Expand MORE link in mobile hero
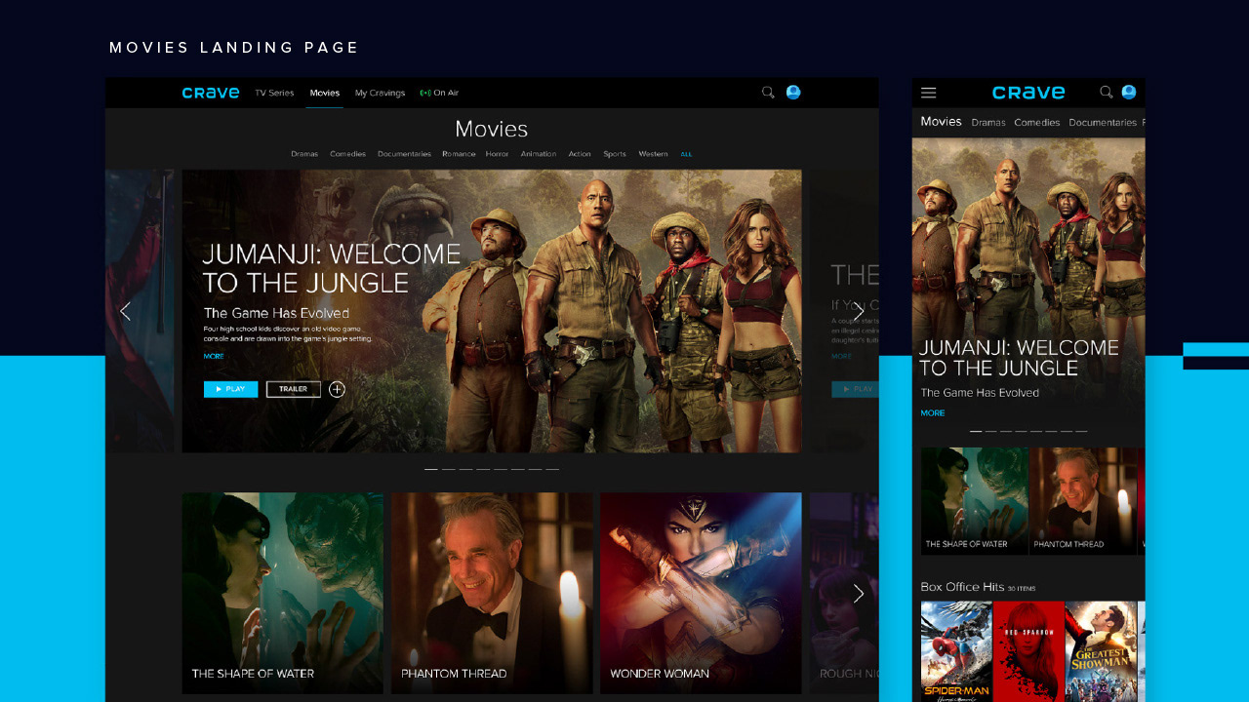 click(x=933, y=413)
